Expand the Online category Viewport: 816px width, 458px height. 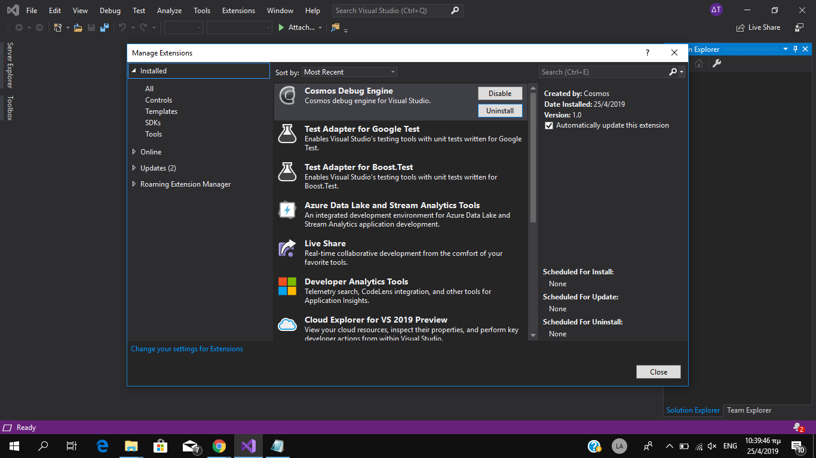tap(134, 152)
